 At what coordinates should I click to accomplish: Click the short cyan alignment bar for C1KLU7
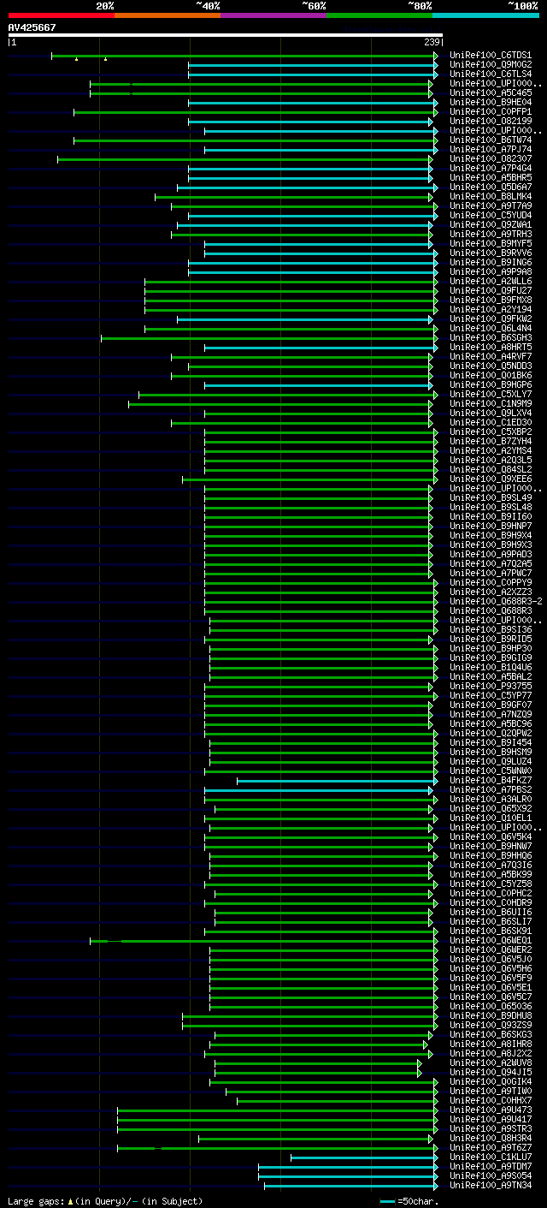click(x=364, y=1157)
